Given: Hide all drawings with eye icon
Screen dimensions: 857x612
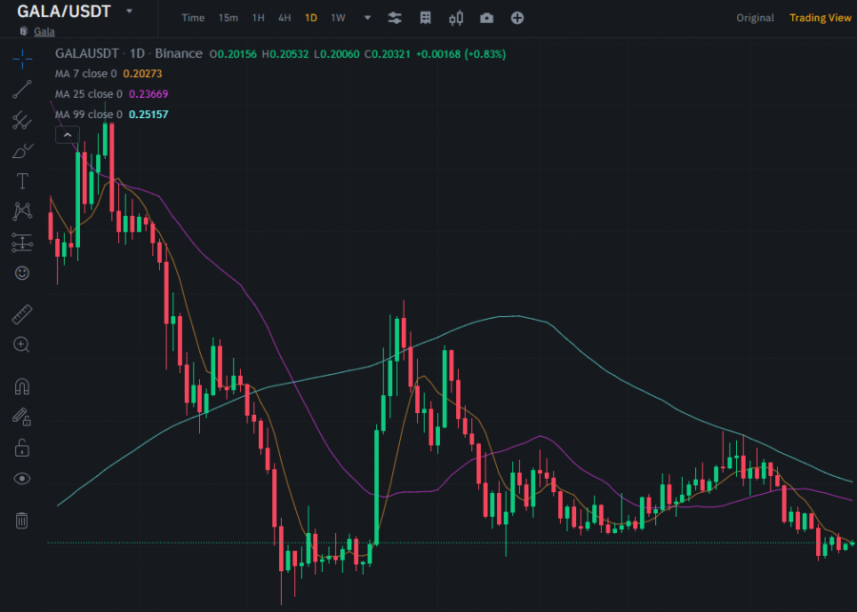Looking at the screenshot, I should tap(22, 479).
